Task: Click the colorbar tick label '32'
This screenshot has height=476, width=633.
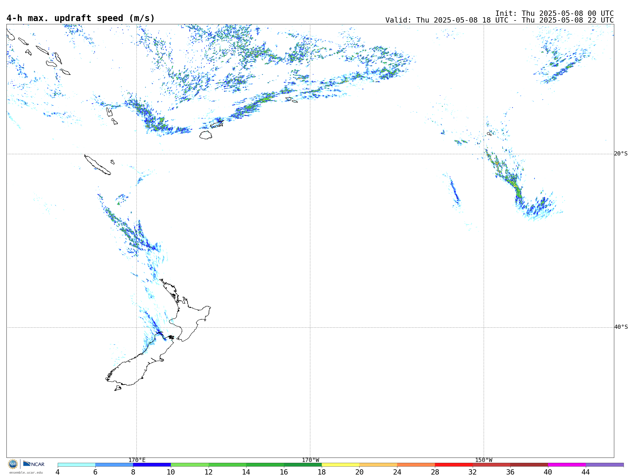Action: pyautogui.click(x=473, y=472)
